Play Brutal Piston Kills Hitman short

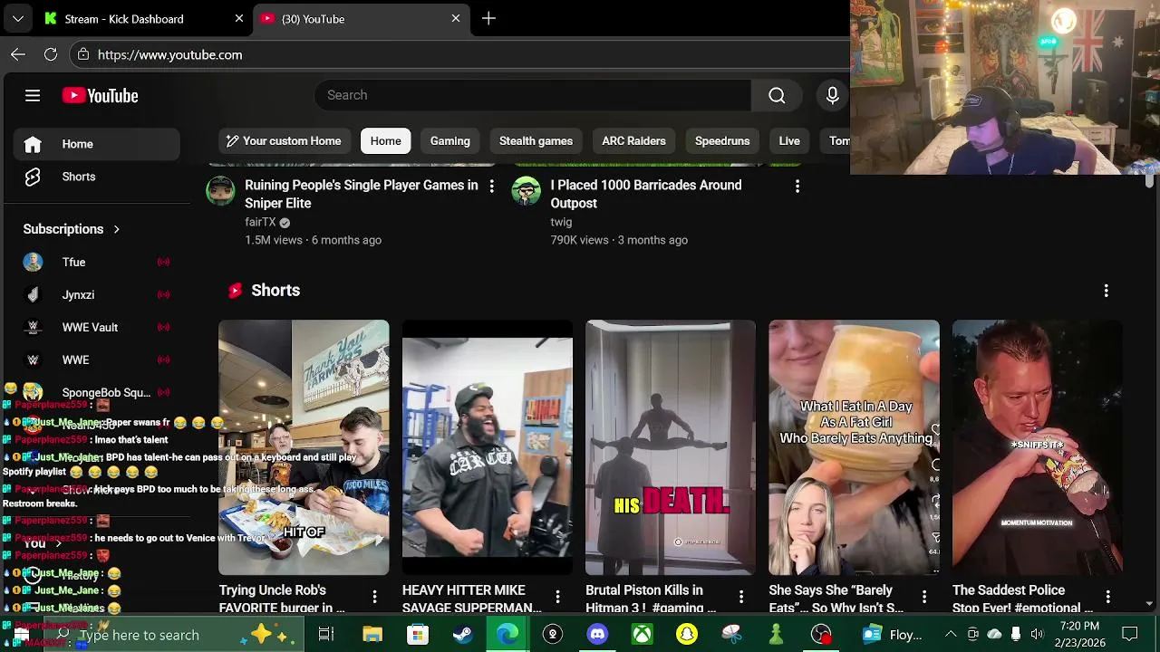(x=671, y=447)
